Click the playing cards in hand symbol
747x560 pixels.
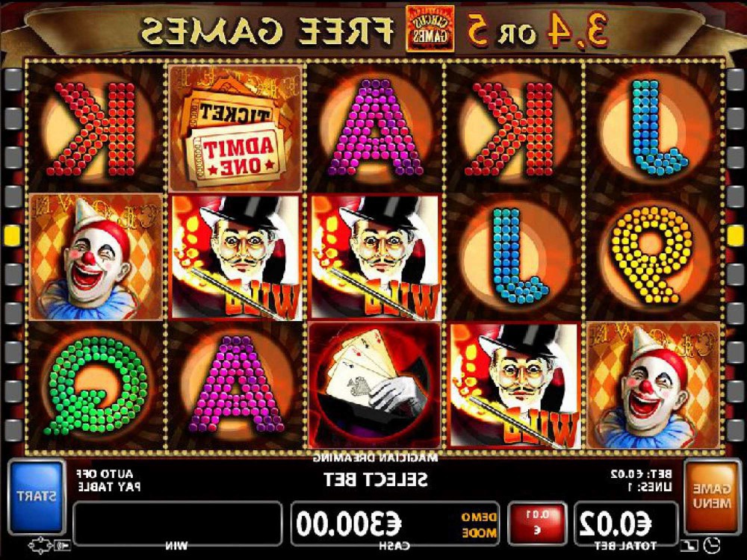point(374,385)
